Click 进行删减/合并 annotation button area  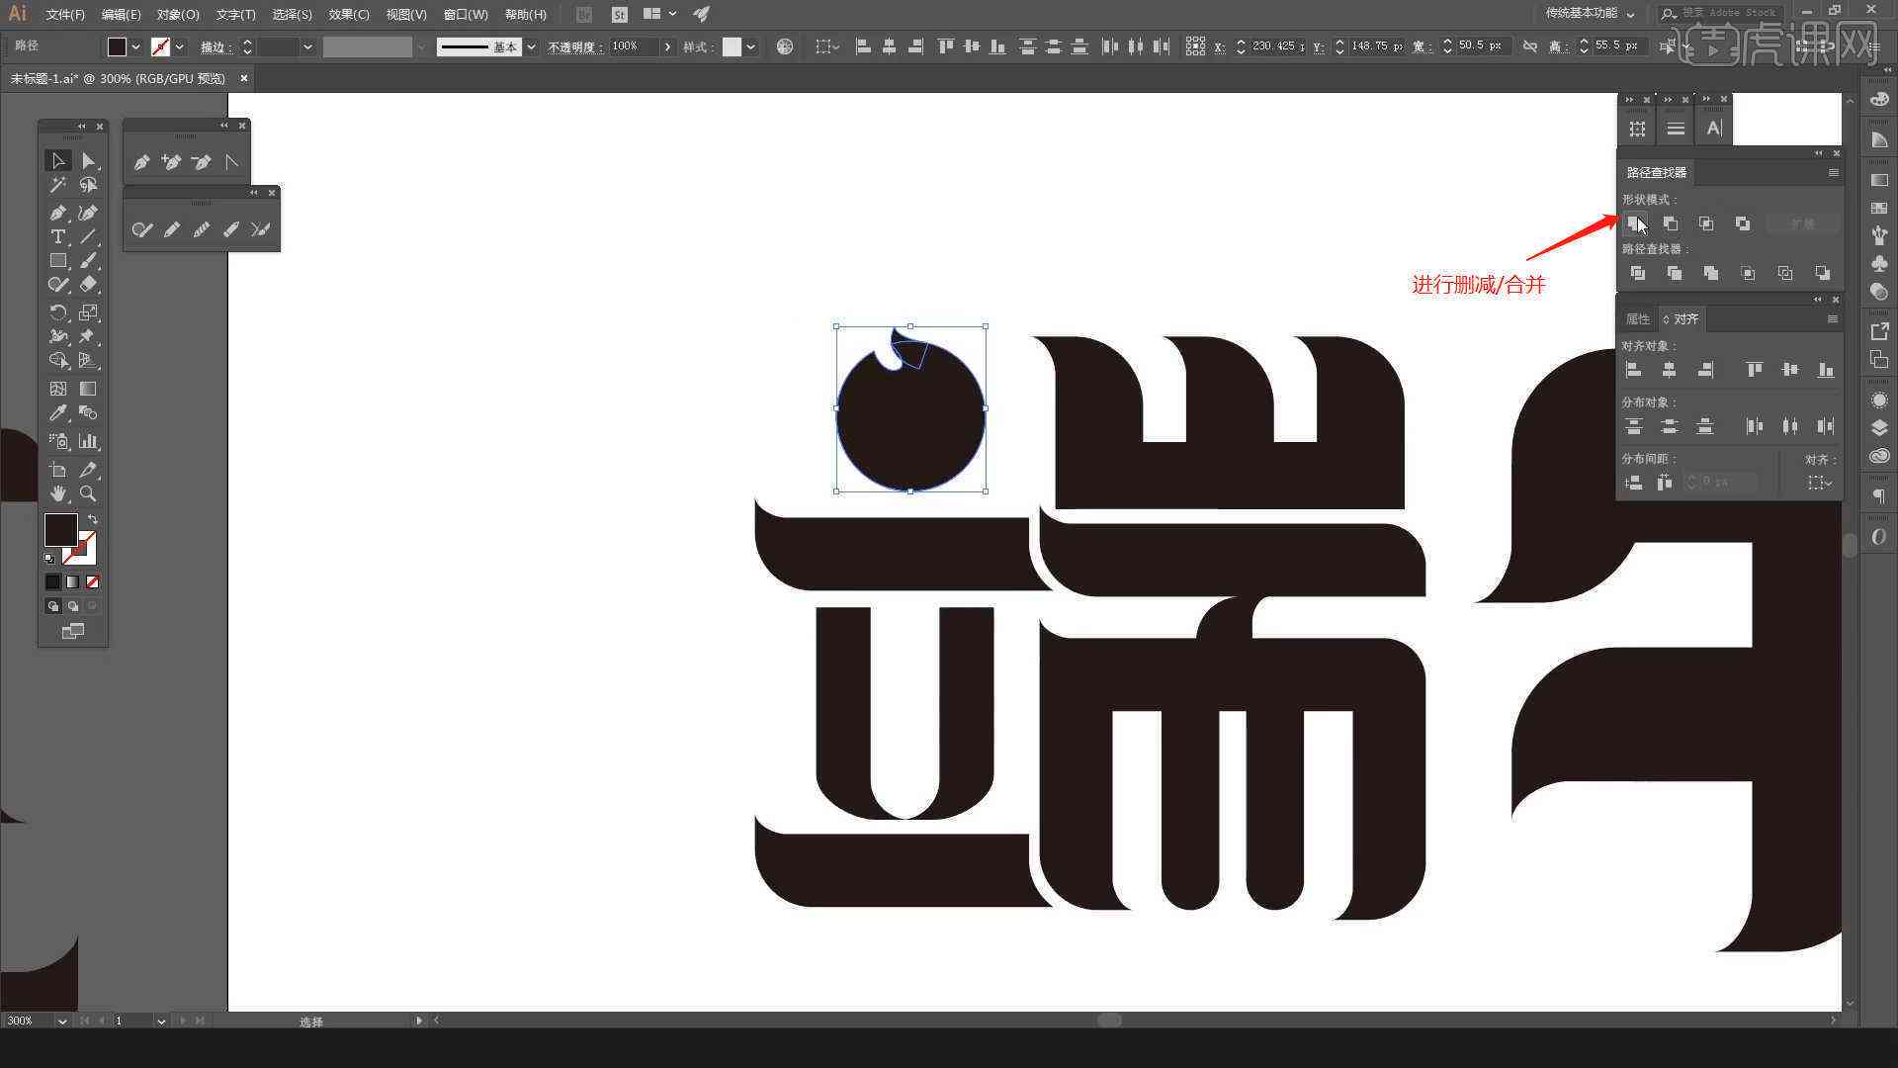1637,222
